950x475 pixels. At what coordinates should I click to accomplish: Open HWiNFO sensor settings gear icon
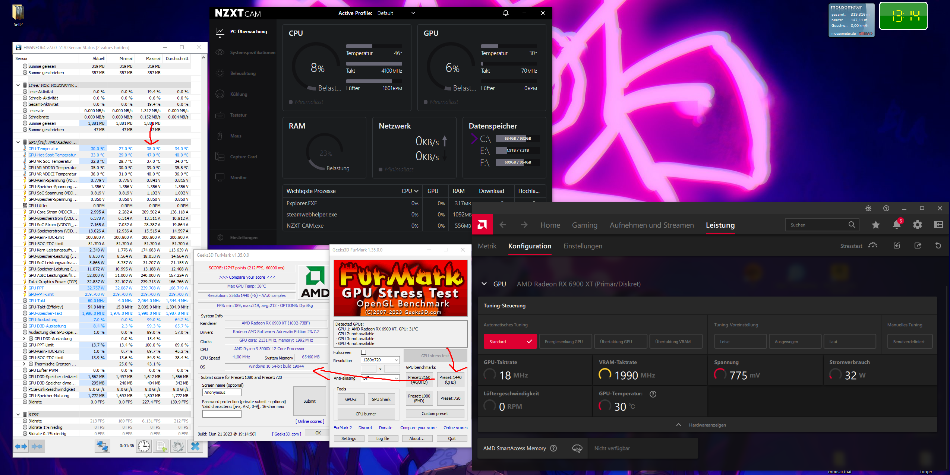(178, 446)
